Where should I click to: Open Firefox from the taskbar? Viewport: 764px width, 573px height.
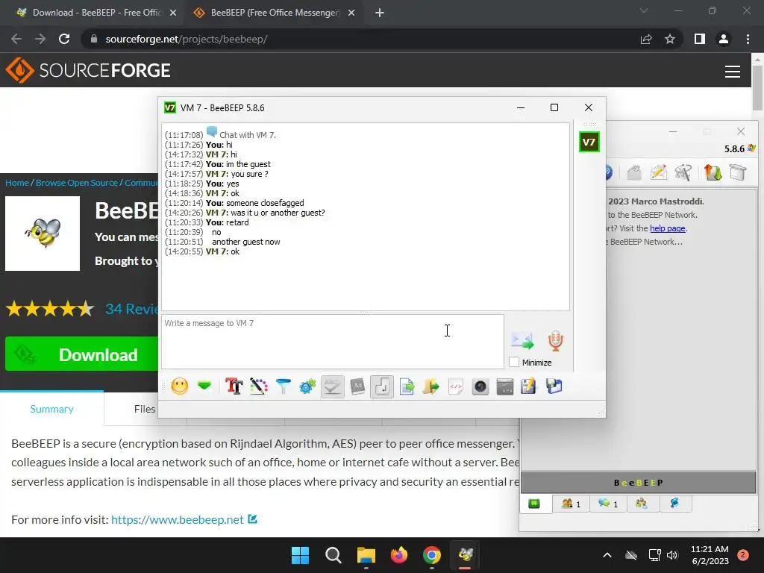pos(399,555)
